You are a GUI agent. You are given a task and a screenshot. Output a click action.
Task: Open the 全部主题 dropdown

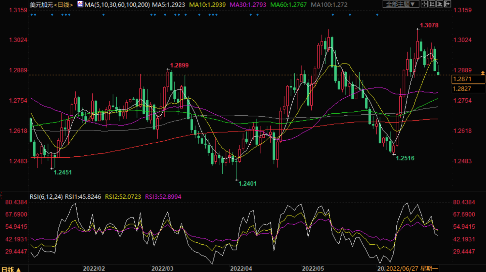pyautogui.click(x=400, y=4)
